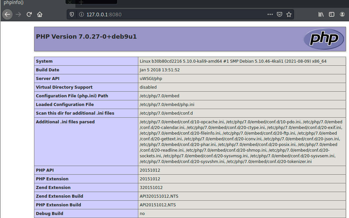
Task: Open the page actions ellipsis menu
Action: click(x=270, y=14)
